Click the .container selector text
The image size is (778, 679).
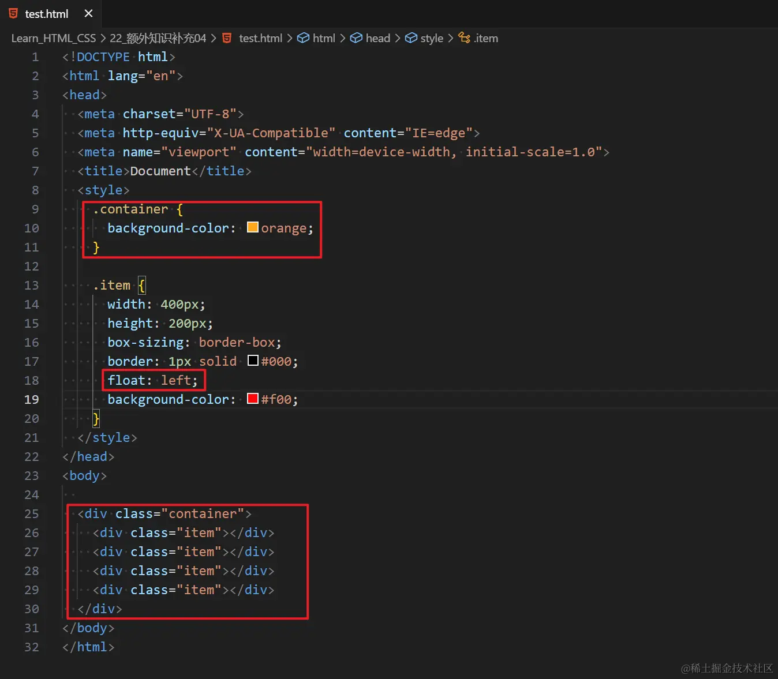[x=130, y=209]
